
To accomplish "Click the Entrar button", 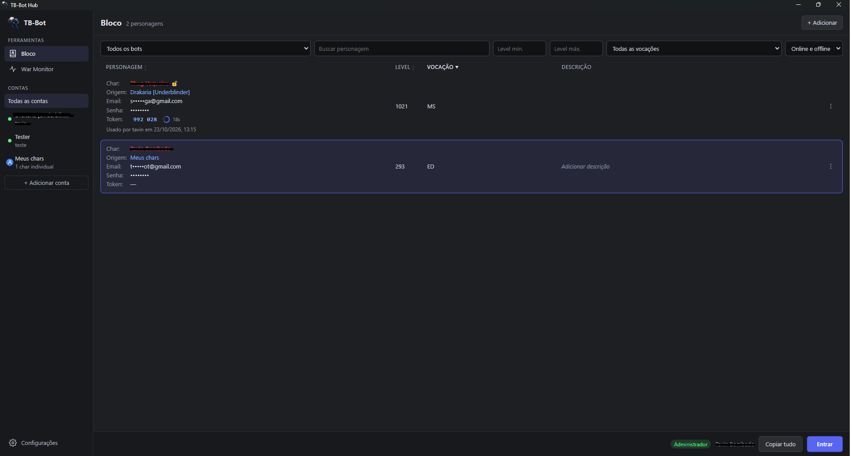I will [824, 444].
